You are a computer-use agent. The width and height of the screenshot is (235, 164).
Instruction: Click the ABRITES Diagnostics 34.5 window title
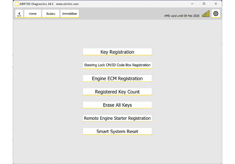pyautogui.click(x=36, y=4)
